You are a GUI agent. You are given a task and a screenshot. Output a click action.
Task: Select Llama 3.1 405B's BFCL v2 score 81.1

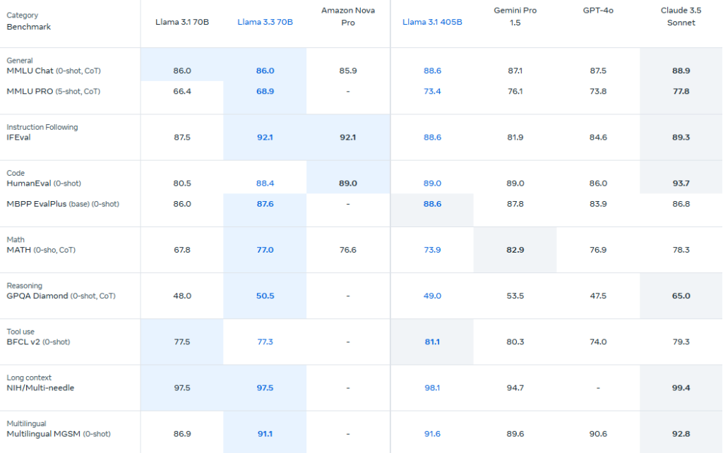(432, 342)
